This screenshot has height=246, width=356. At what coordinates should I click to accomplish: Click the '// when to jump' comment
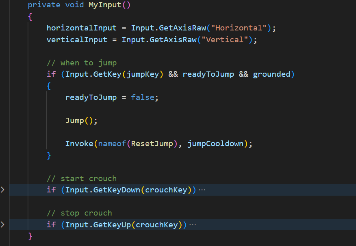pos(81,63)
